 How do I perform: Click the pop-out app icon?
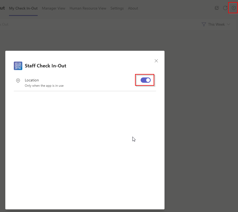coord(217,8)
